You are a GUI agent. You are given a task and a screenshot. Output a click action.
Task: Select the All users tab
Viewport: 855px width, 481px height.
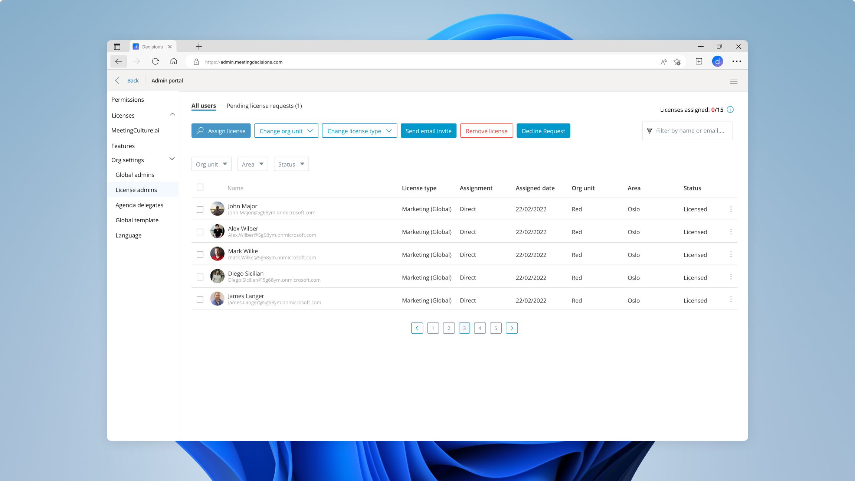203,105
